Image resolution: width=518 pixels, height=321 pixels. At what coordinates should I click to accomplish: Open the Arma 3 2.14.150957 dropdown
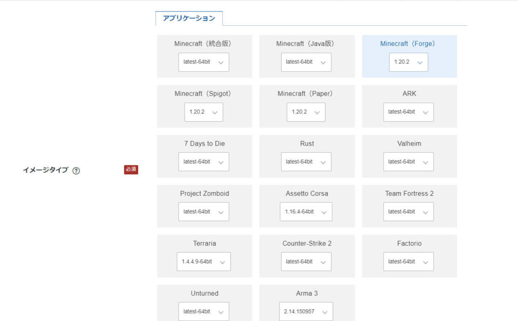[306, 311]
